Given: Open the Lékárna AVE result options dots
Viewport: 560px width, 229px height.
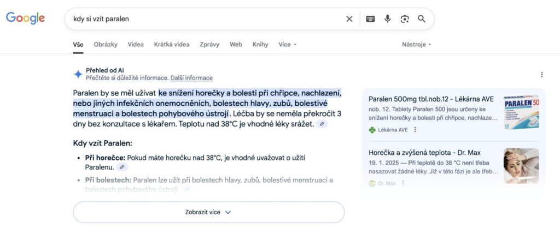Looking at the screenshot, I should pos(415,130).
